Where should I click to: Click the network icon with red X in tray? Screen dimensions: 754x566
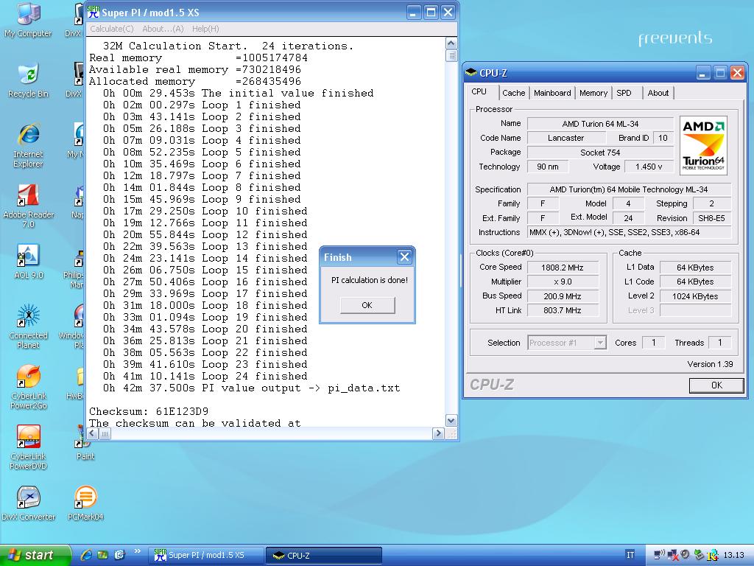point(673,556)
